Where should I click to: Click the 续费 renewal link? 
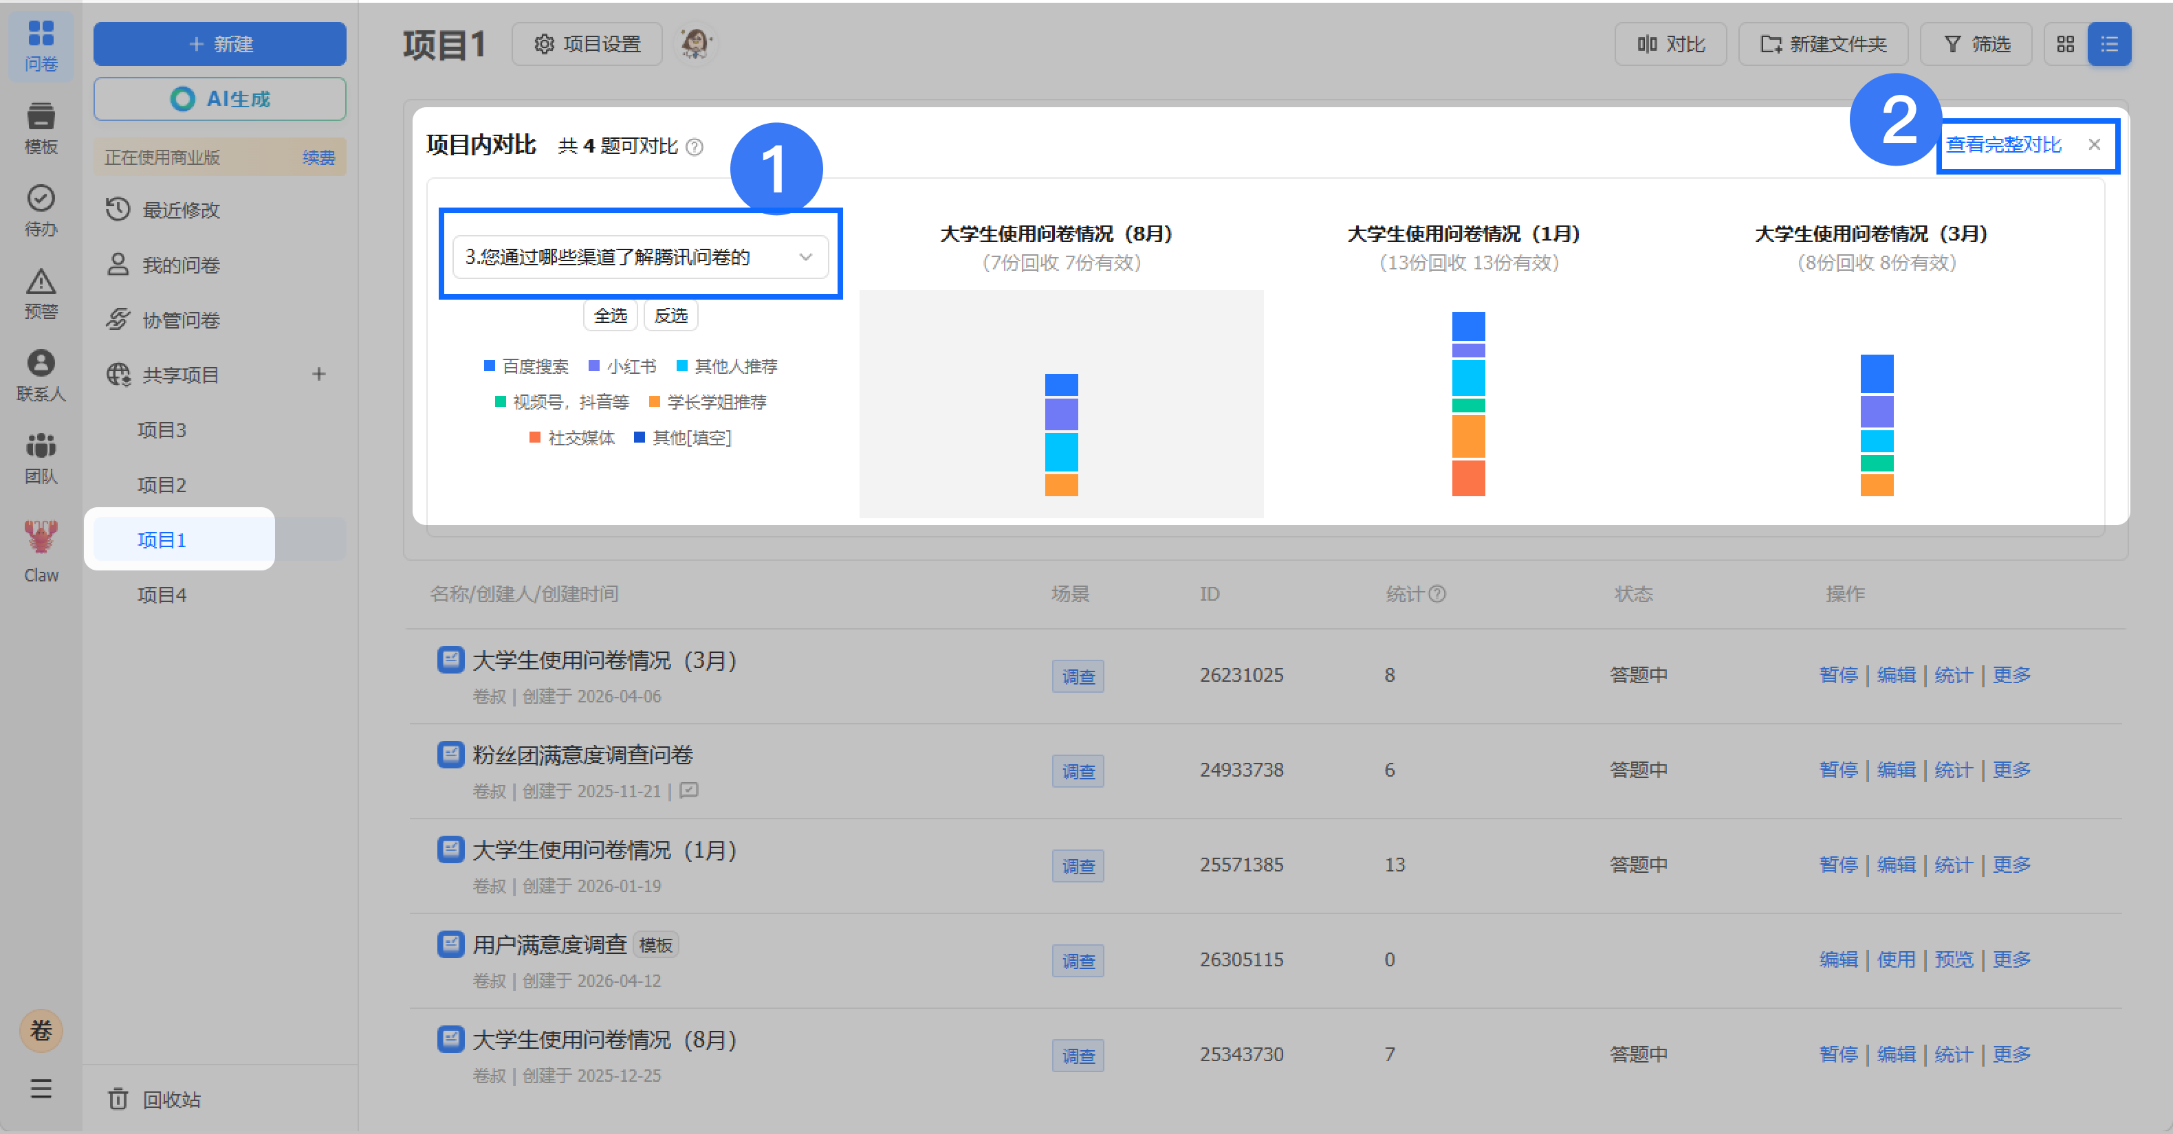[319, 157]
